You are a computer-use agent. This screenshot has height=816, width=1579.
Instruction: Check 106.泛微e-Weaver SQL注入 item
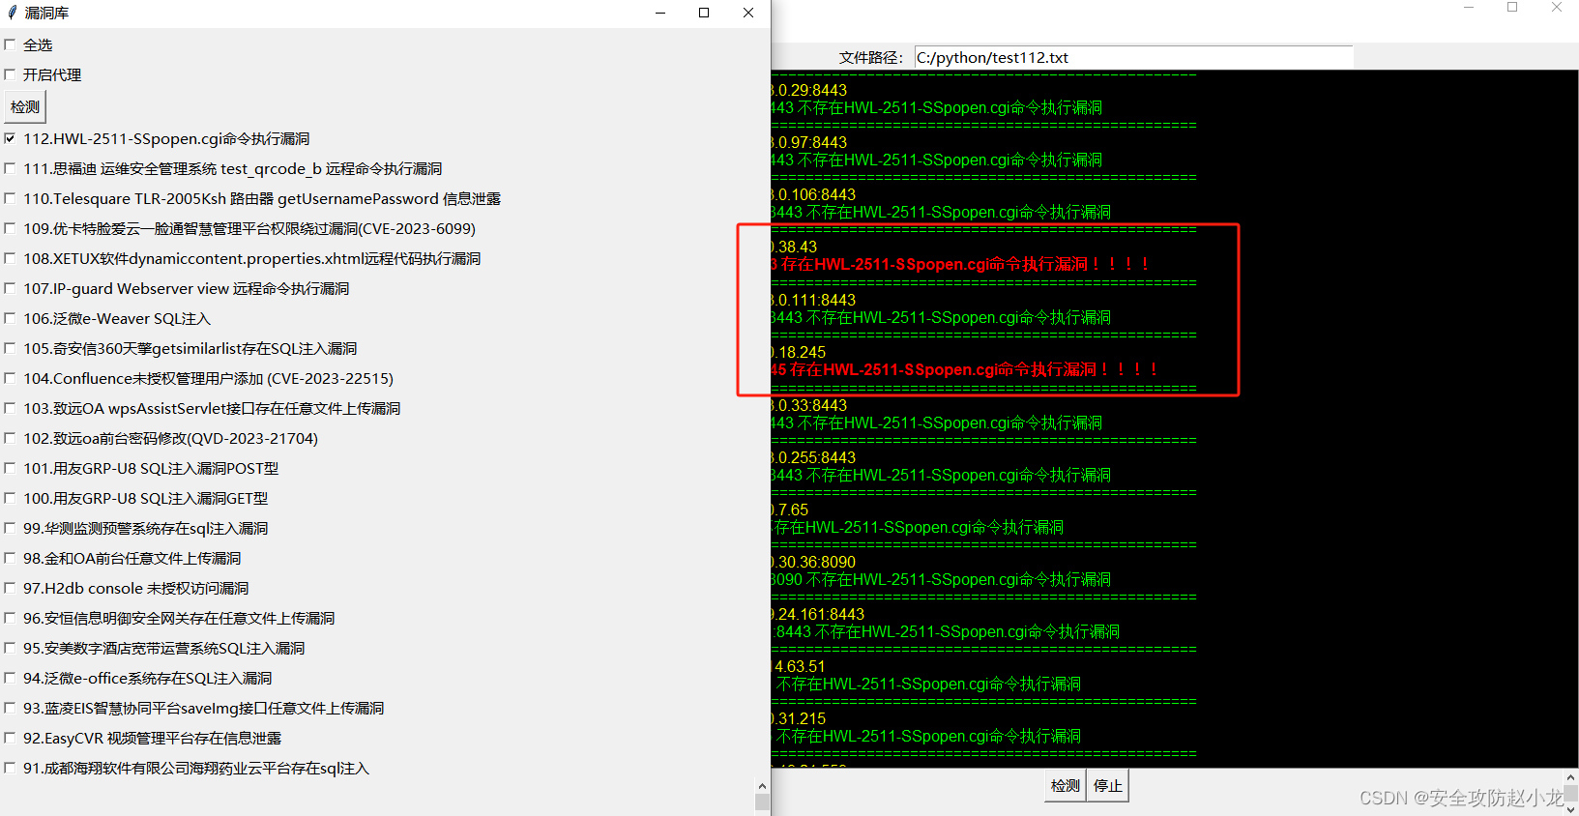coord(10,318)
